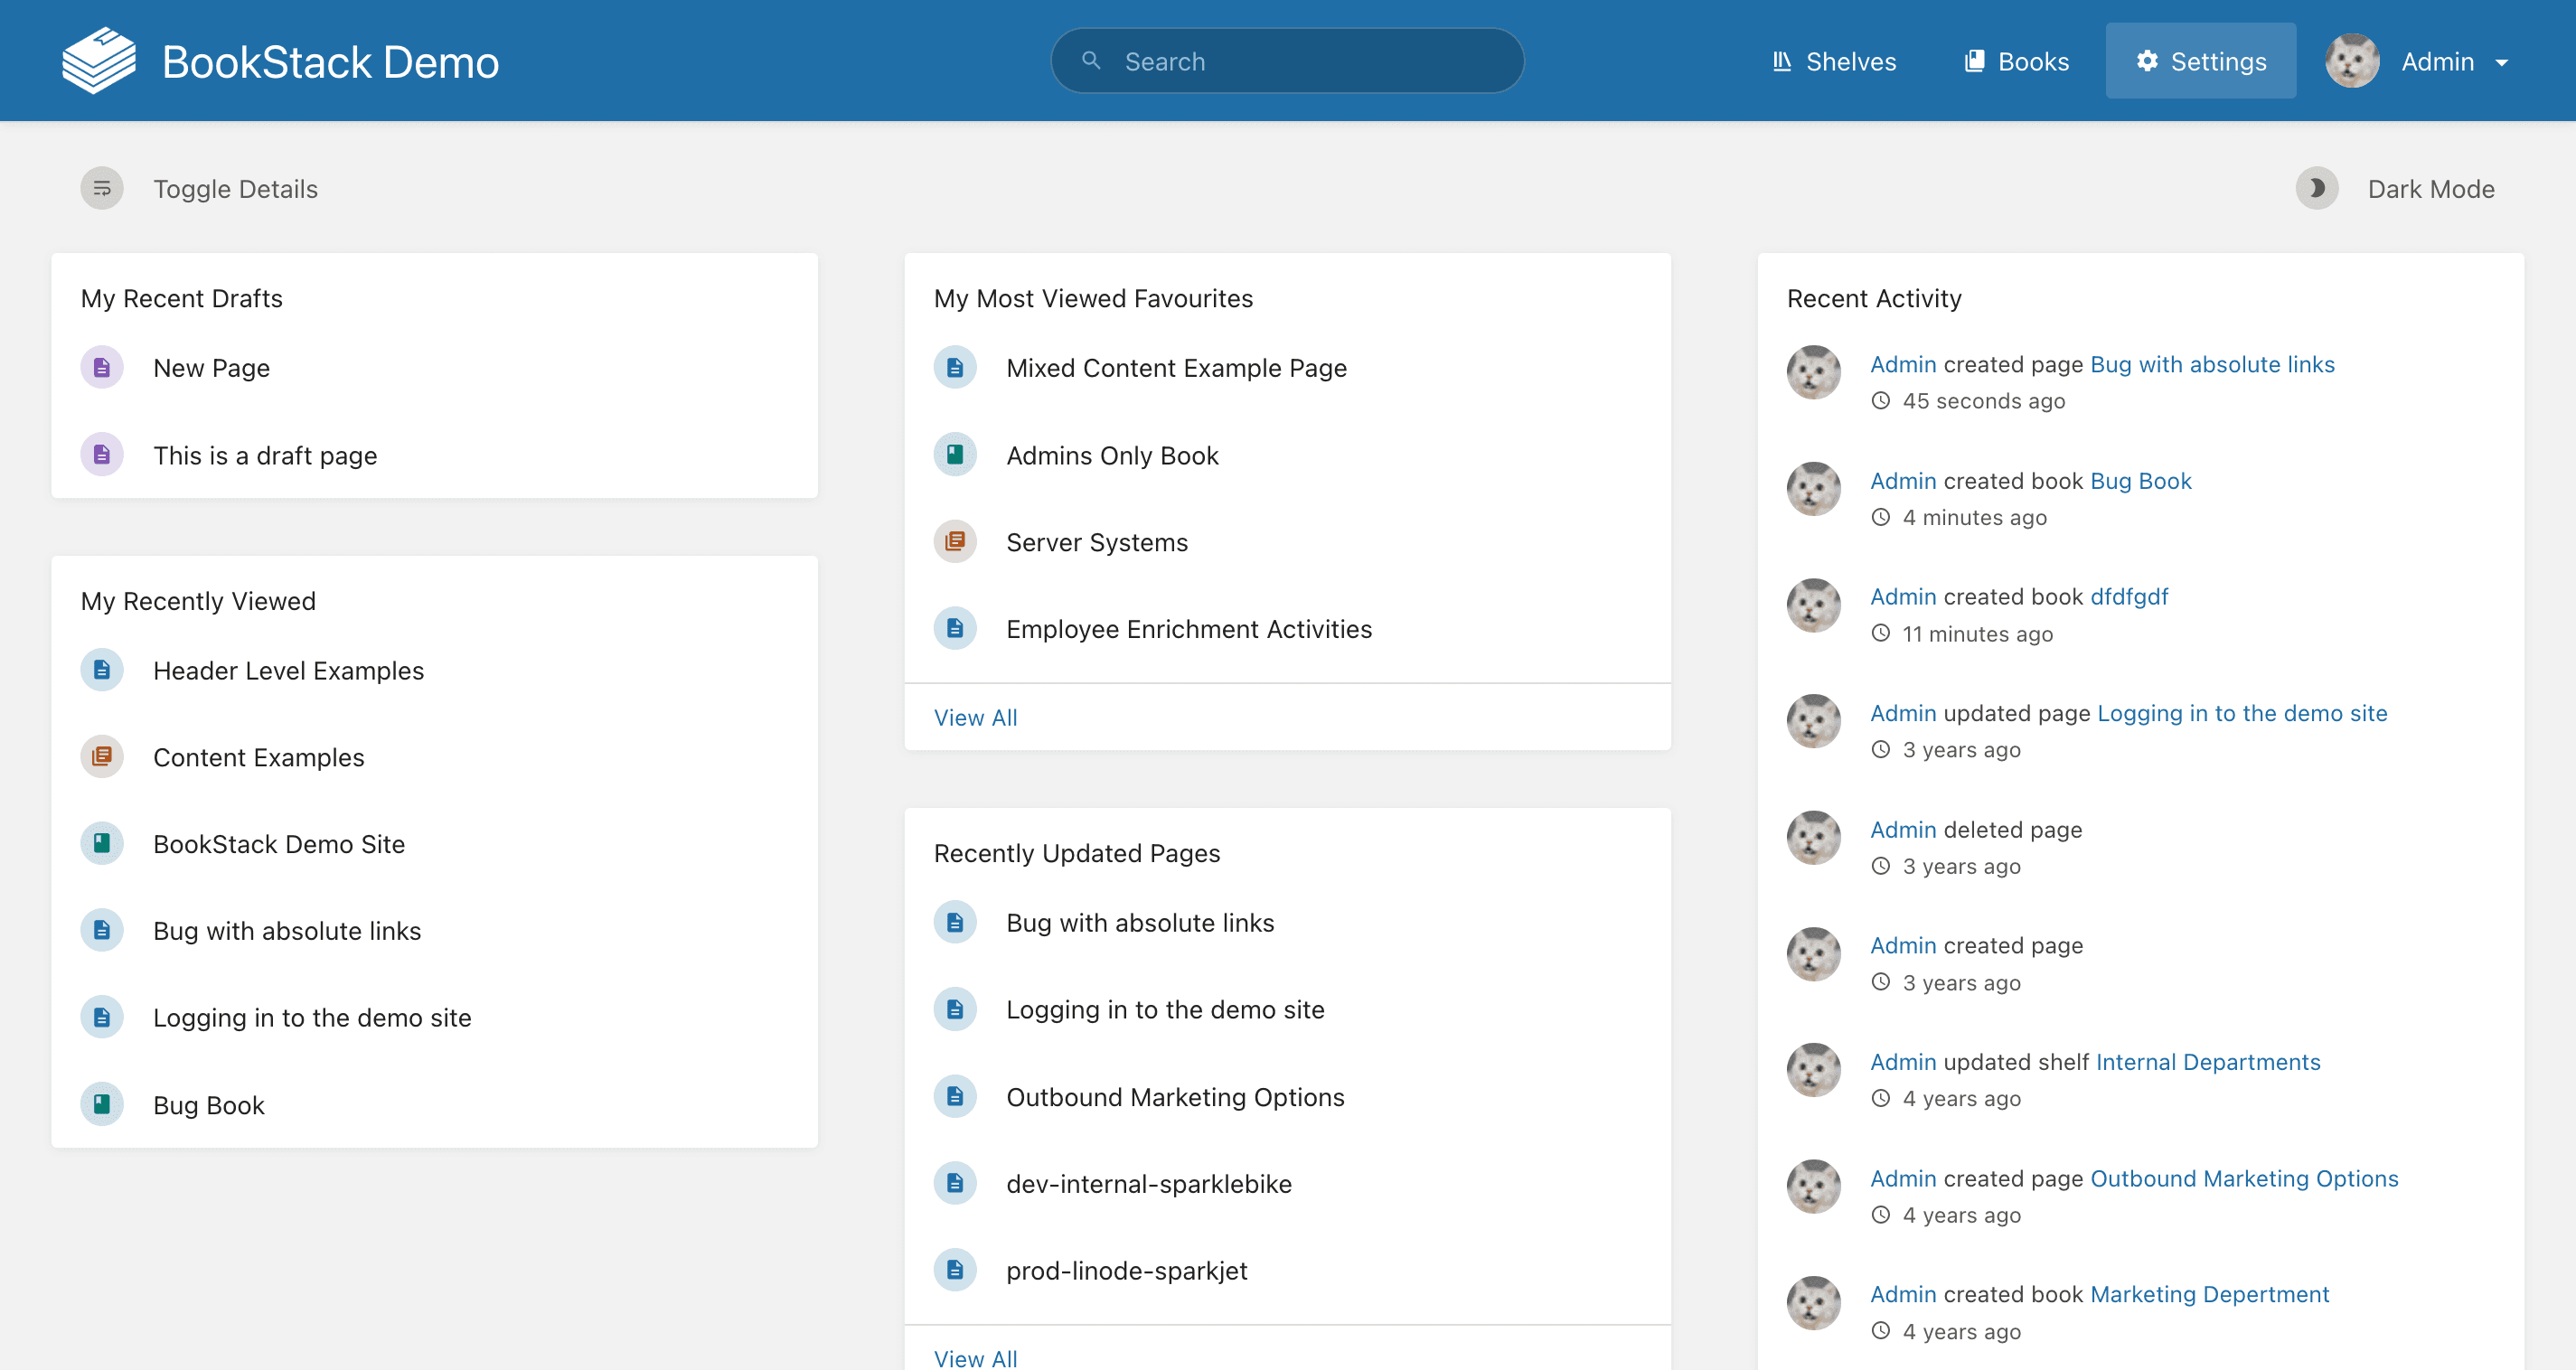Click the Server Systems chapter icon

pos(955,541)
